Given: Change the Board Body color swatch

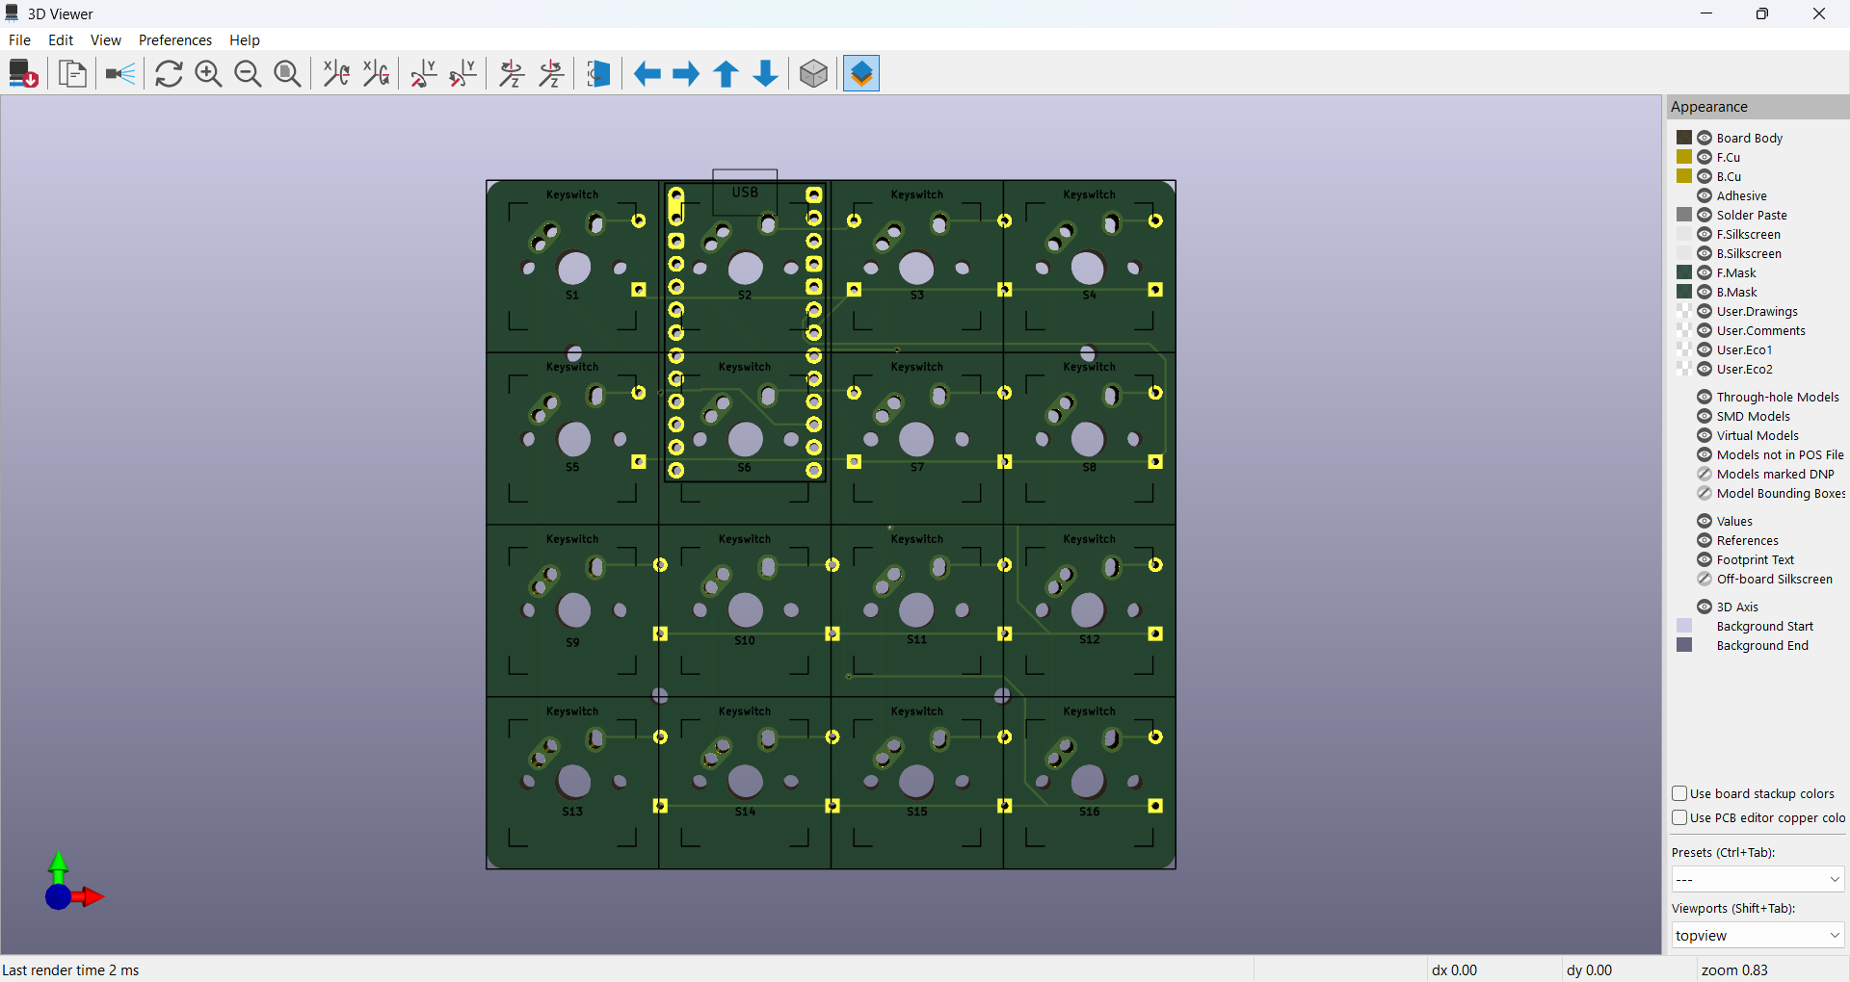Looking at the screenshot, I should [x=1684, y=138].
